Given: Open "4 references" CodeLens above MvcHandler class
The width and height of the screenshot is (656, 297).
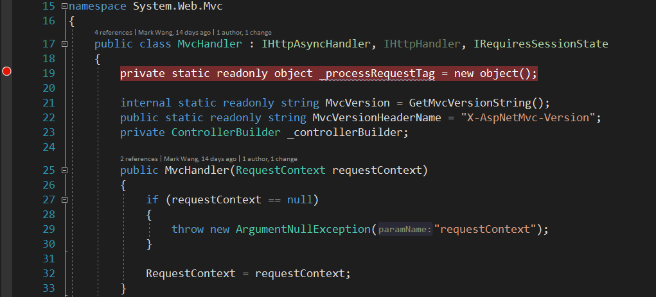Looking at the screenshot, I should (113, 32).
